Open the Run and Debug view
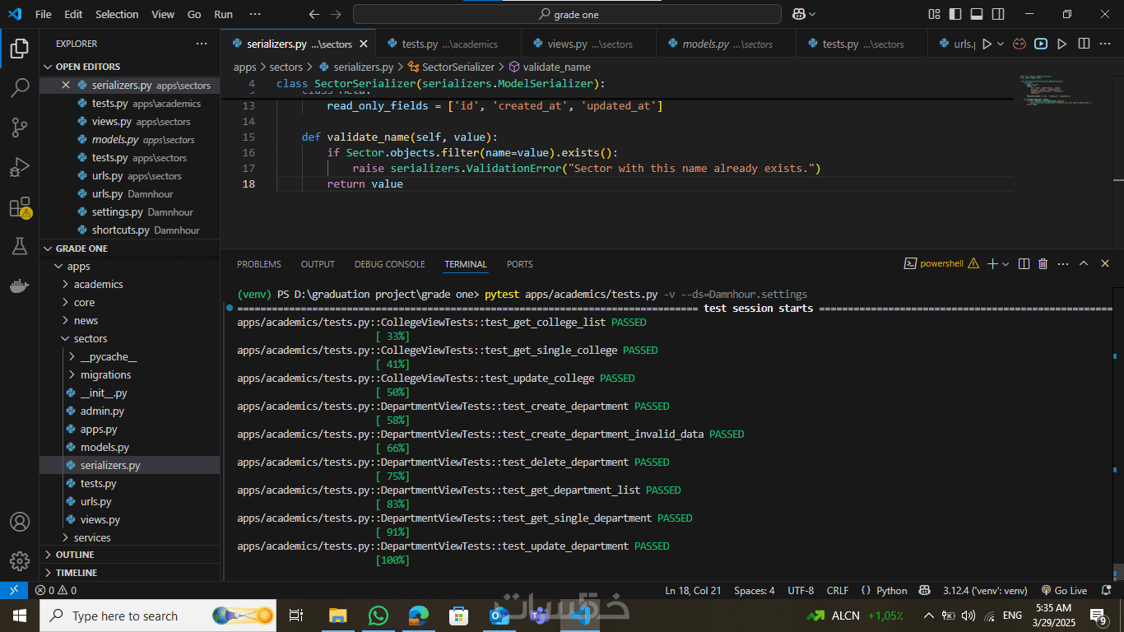The width and height of the screenshot is (1124, 632). click(20, 167)
